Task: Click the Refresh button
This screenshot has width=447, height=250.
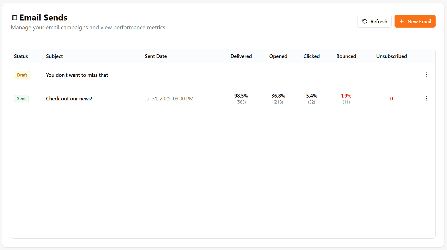Action: (374, 21)
